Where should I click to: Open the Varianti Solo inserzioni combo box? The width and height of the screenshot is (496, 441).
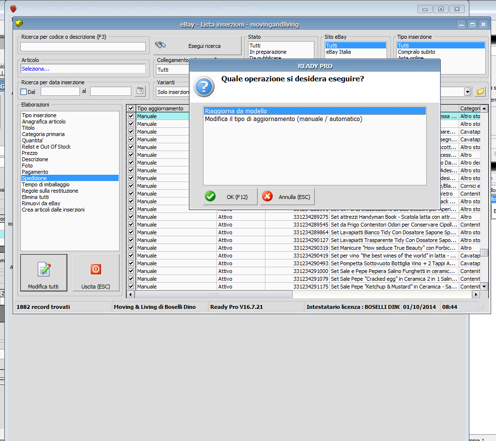coord(173,91)
